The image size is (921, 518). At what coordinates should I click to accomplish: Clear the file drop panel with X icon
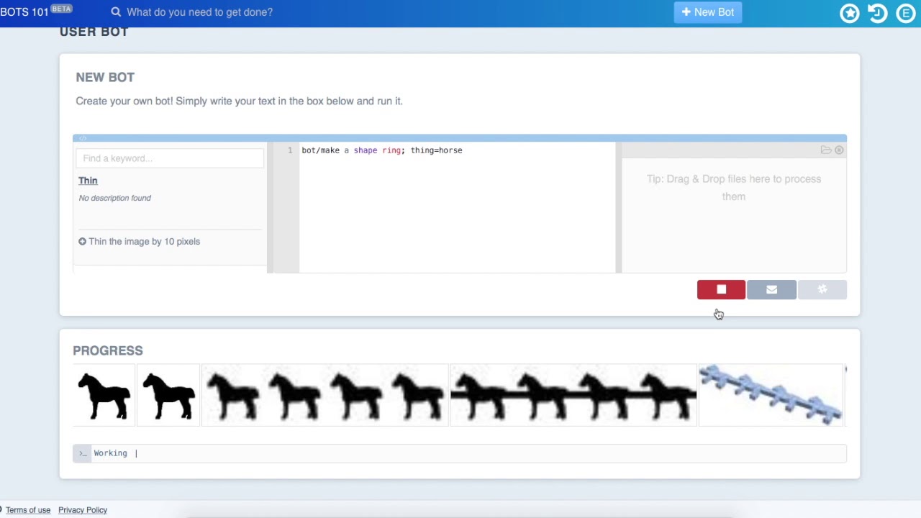(839, 150)
